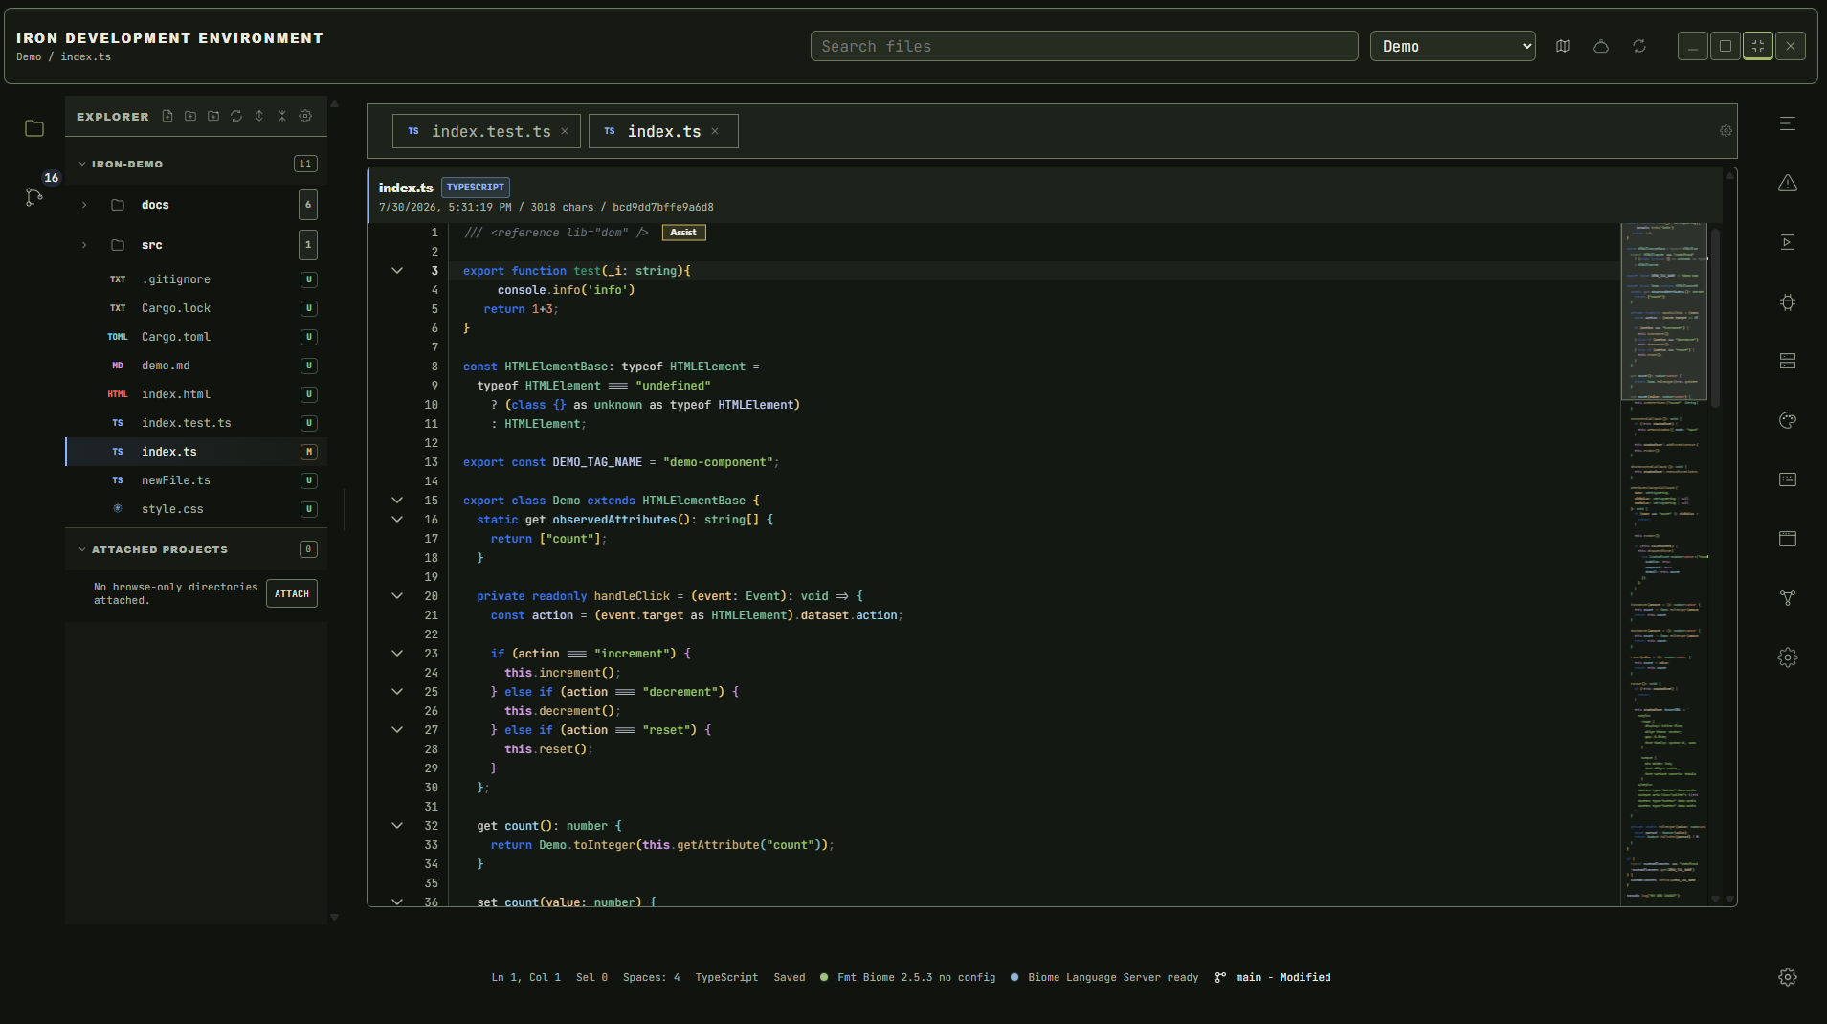Open the bottom-right settings gear
Image resolution: width=1827 pixels, height=1024 pixels.
point(1788,977)
